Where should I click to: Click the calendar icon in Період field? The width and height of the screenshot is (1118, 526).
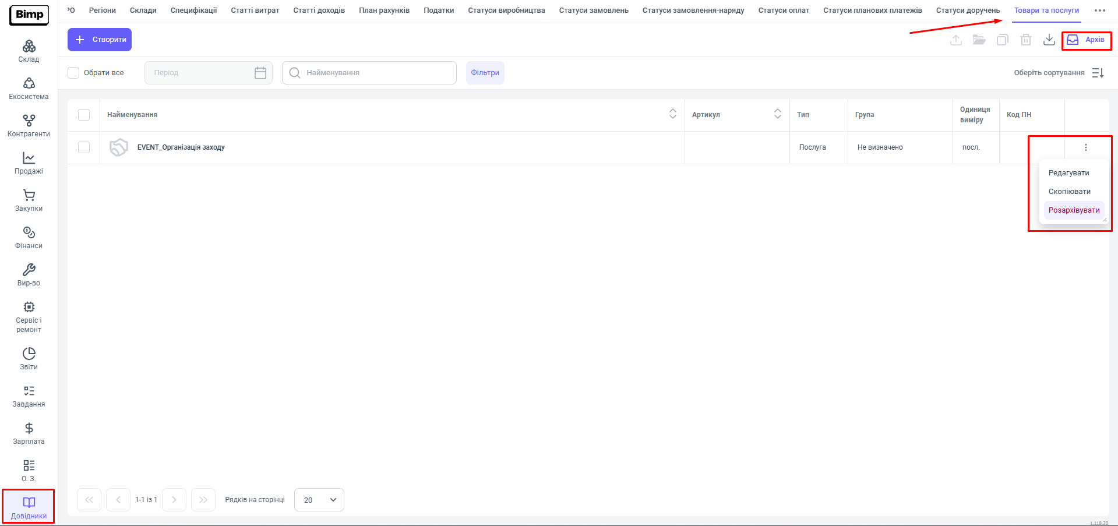[x=260, y=73]
